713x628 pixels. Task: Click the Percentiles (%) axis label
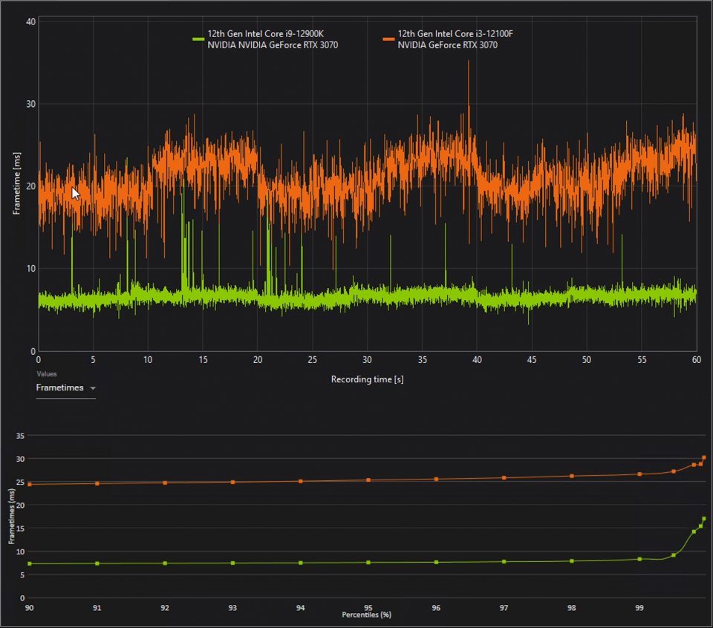pos(366,615)
